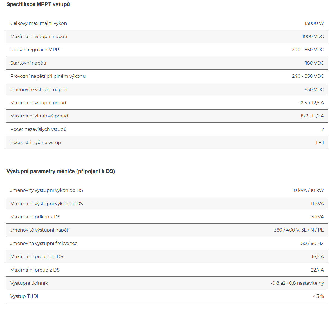Screen dimensions: 334x311
Task: Click the "Počet nezávislých vstupů" label
Action: coord(38,129)
